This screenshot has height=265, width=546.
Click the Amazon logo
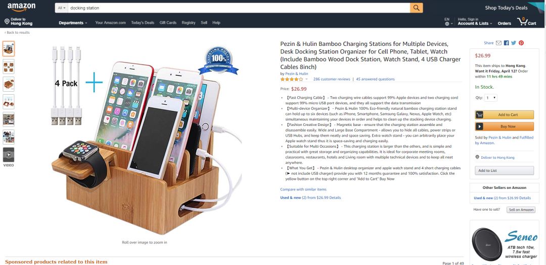[21, 7]
